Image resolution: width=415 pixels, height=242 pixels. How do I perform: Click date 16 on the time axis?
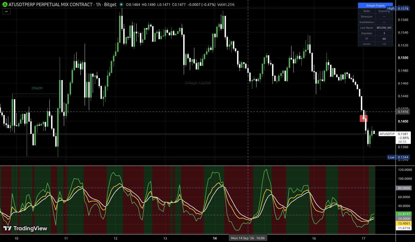(314, 238)
